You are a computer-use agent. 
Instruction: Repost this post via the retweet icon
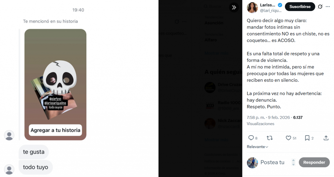coord(270,138)
